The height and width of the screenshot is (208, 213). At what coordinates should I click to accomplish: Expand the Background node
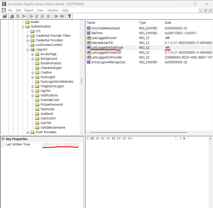32,59
